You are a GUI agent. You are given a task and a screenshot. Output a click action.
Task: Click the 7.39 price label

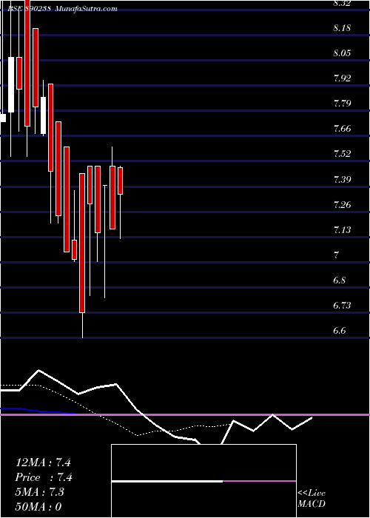pos(342,180)
